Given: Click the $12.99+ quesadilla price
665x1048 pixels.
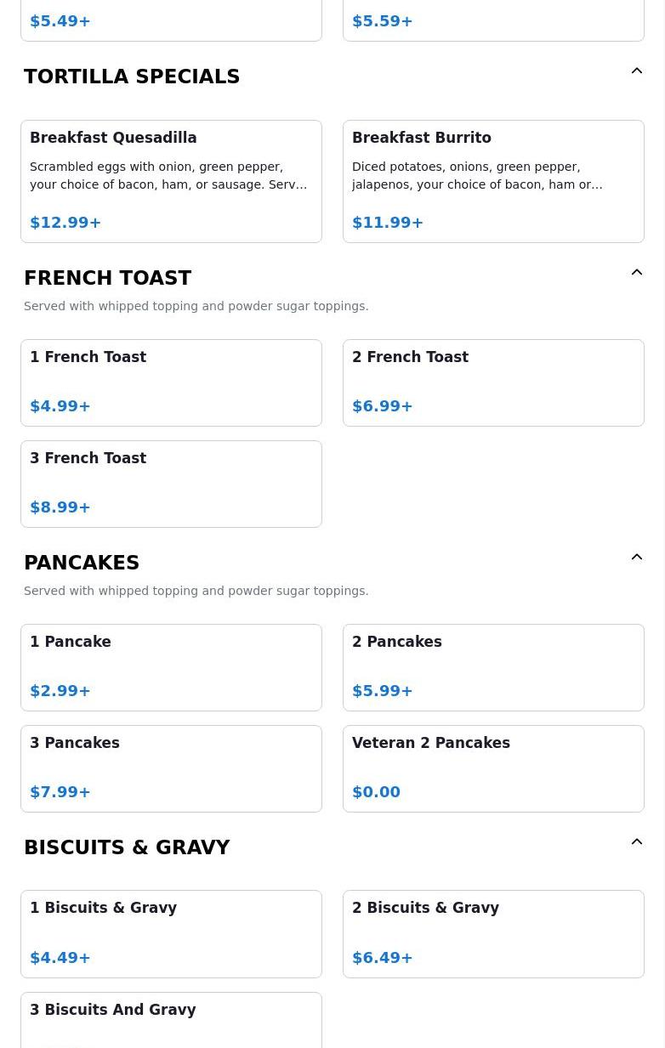Looking at the screenshot, I should [65, 223].
